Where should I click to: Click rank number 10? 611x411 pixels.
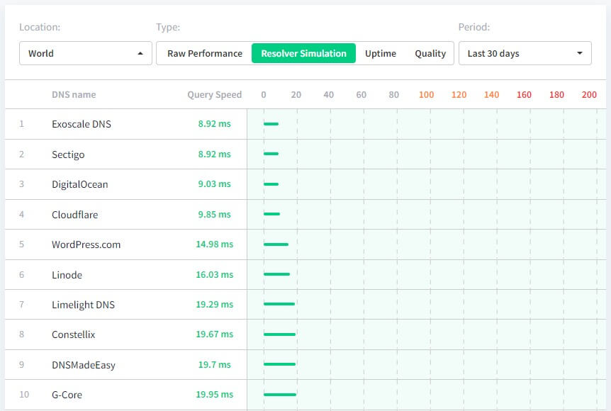24,394
